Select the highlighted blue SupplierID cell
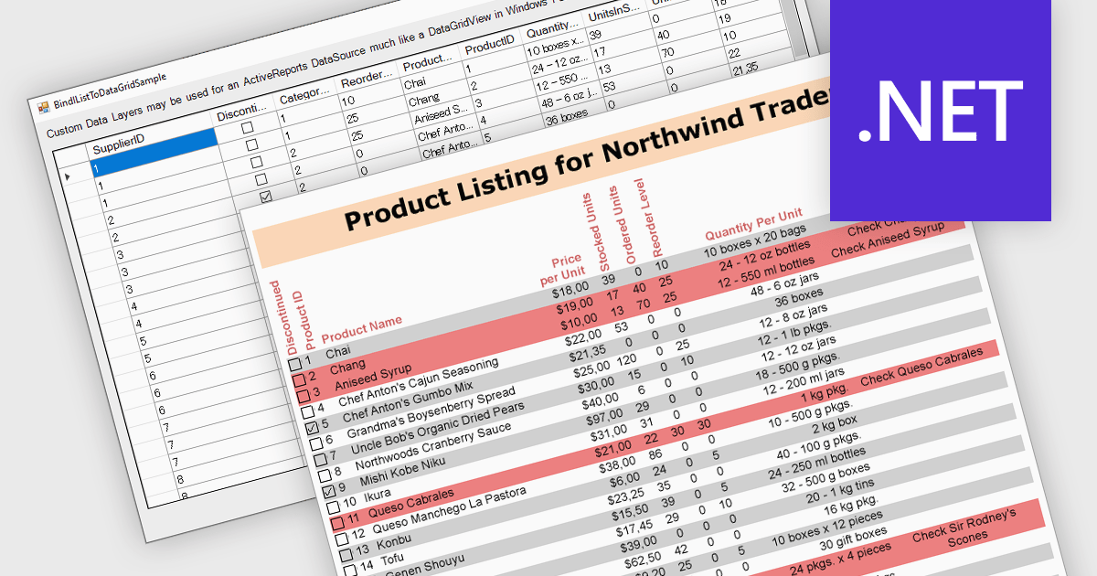The image size is (1097, 576). pyautogui.click(x=151, y=169)
